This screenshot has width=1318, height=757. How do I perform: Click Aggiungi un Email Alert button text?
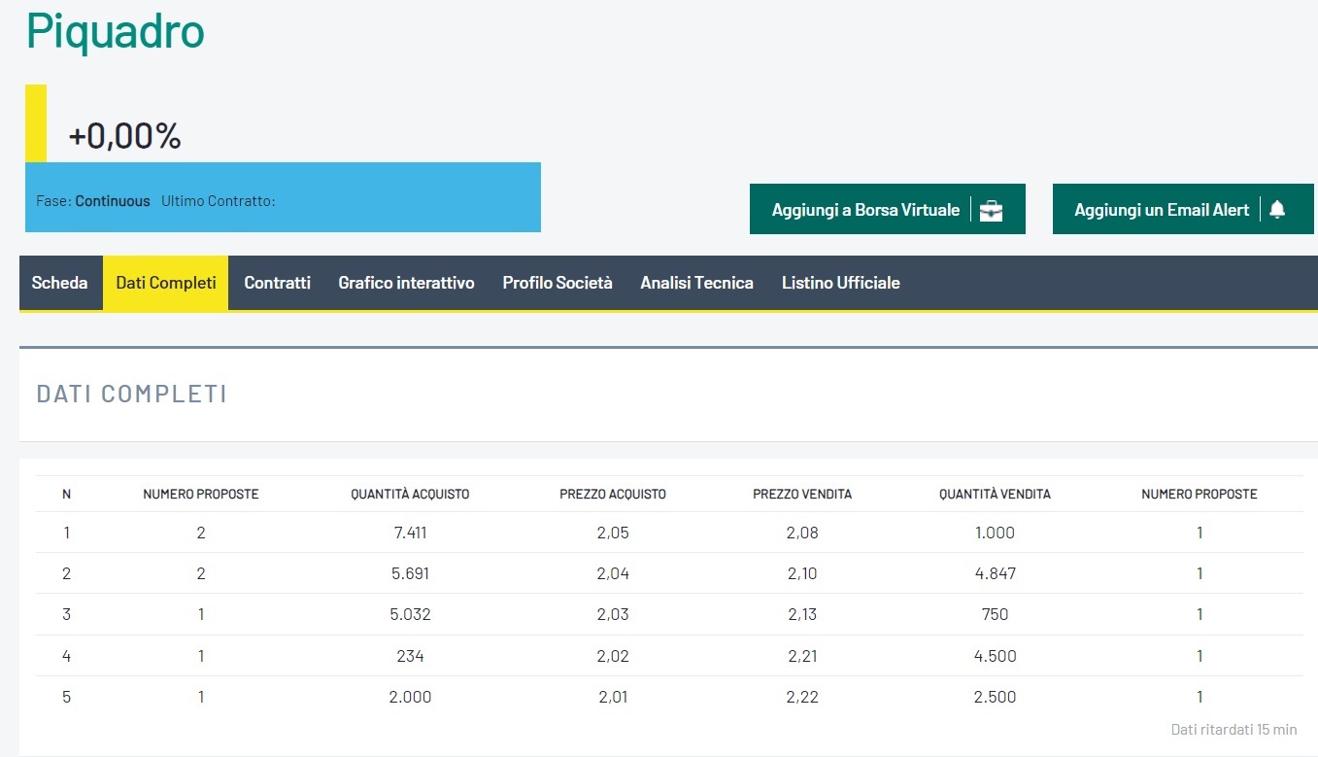click(x=1162, y=210)
